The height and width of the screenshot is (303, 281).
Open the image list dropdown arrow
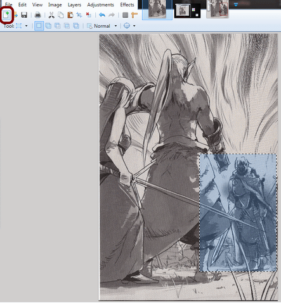(x=236, y=4)
